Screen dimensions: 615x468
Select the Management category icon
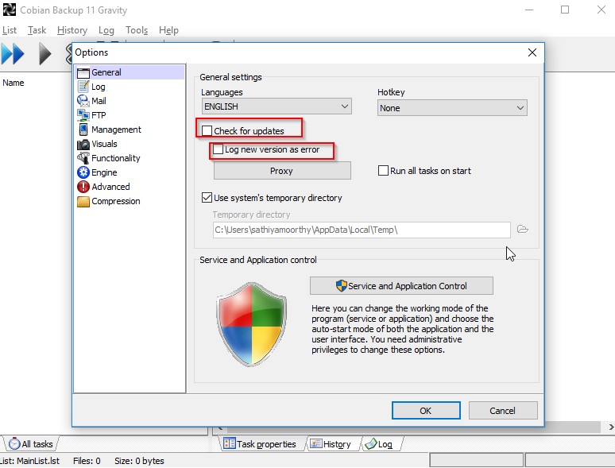pos(83,130)
